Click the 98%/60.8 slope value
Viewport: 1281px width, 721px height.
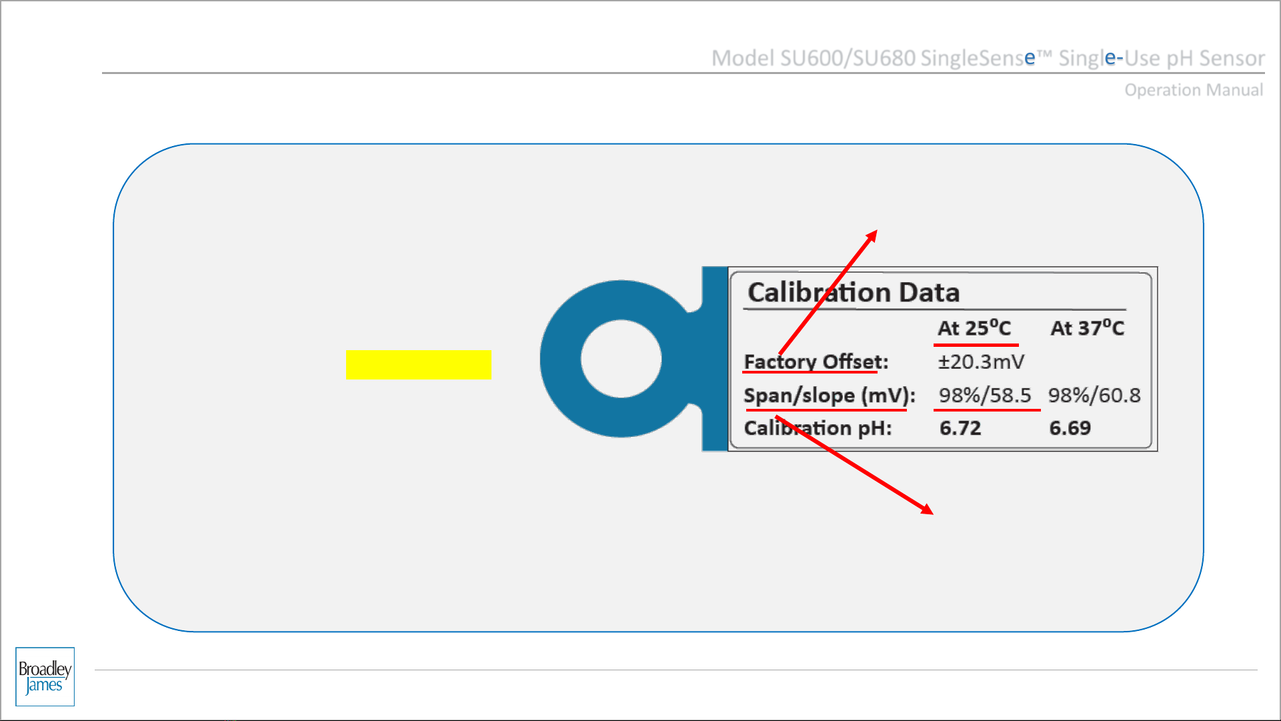1094,396
